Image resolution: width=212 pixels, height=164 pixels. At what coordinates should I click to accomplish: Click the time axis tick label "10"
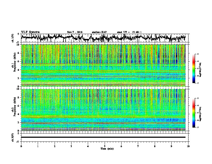coord(188,146)
